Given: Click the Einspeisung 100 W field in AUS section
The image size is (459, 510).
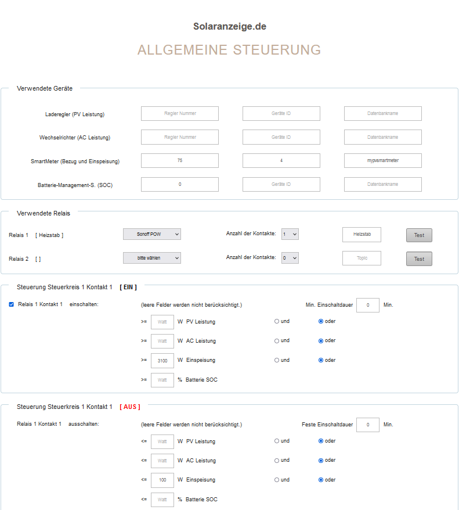Looking at the screenshot, I should pos(162,480).
